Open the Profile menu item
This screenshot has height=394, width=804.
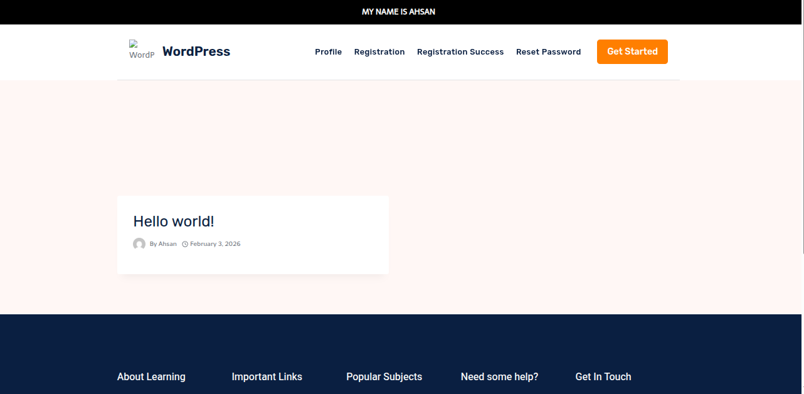(328, 51)
